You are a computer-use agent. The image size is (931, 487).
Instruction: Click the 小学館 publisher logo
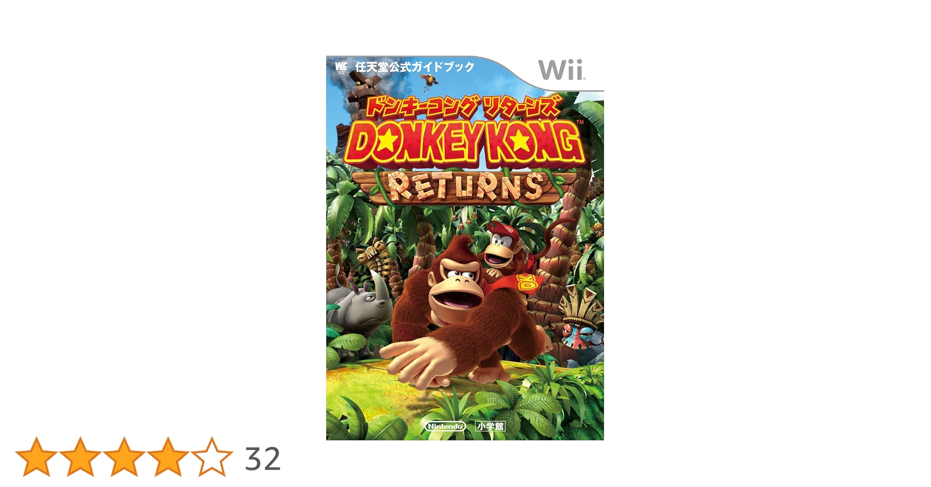click(x=490, y=427)
